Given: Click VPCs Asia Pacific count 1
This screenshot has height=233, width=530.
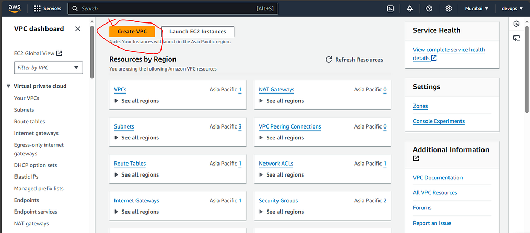Looking at the screenshot, I should pos(240,89).
